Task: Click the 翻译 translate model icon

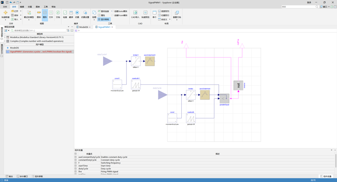Action: point(71,14)
